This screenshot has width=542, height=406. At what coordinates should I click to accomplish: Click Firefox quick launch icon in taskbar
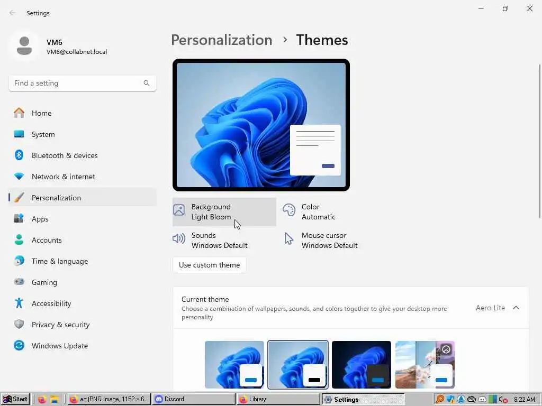42,400
